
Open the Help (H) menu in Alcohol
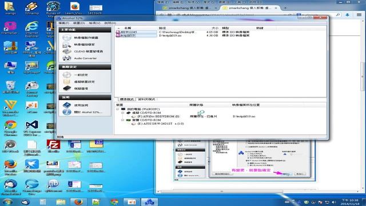[110, 23]
